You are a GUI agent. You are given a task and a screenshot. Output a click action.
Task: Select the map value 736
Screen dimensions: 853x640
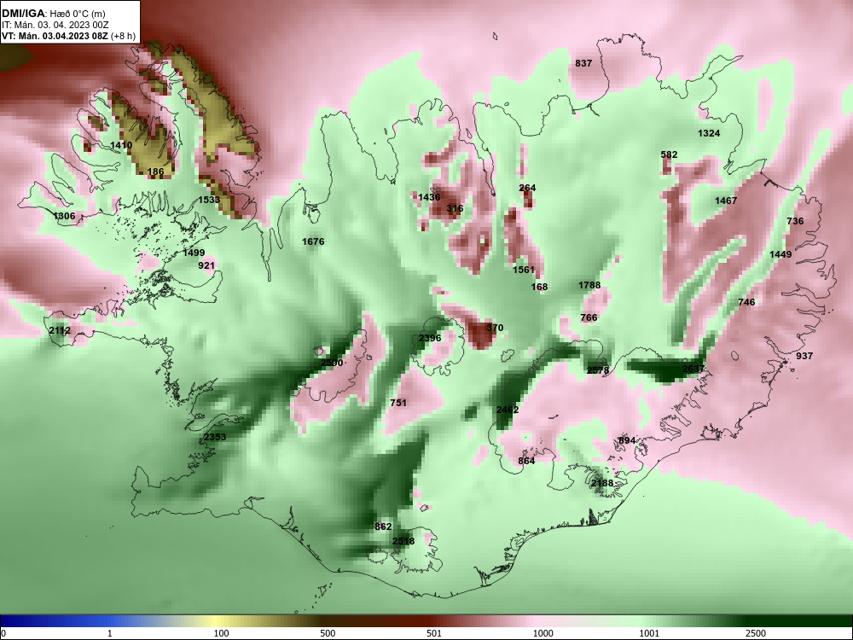click(x=795, y=221)
